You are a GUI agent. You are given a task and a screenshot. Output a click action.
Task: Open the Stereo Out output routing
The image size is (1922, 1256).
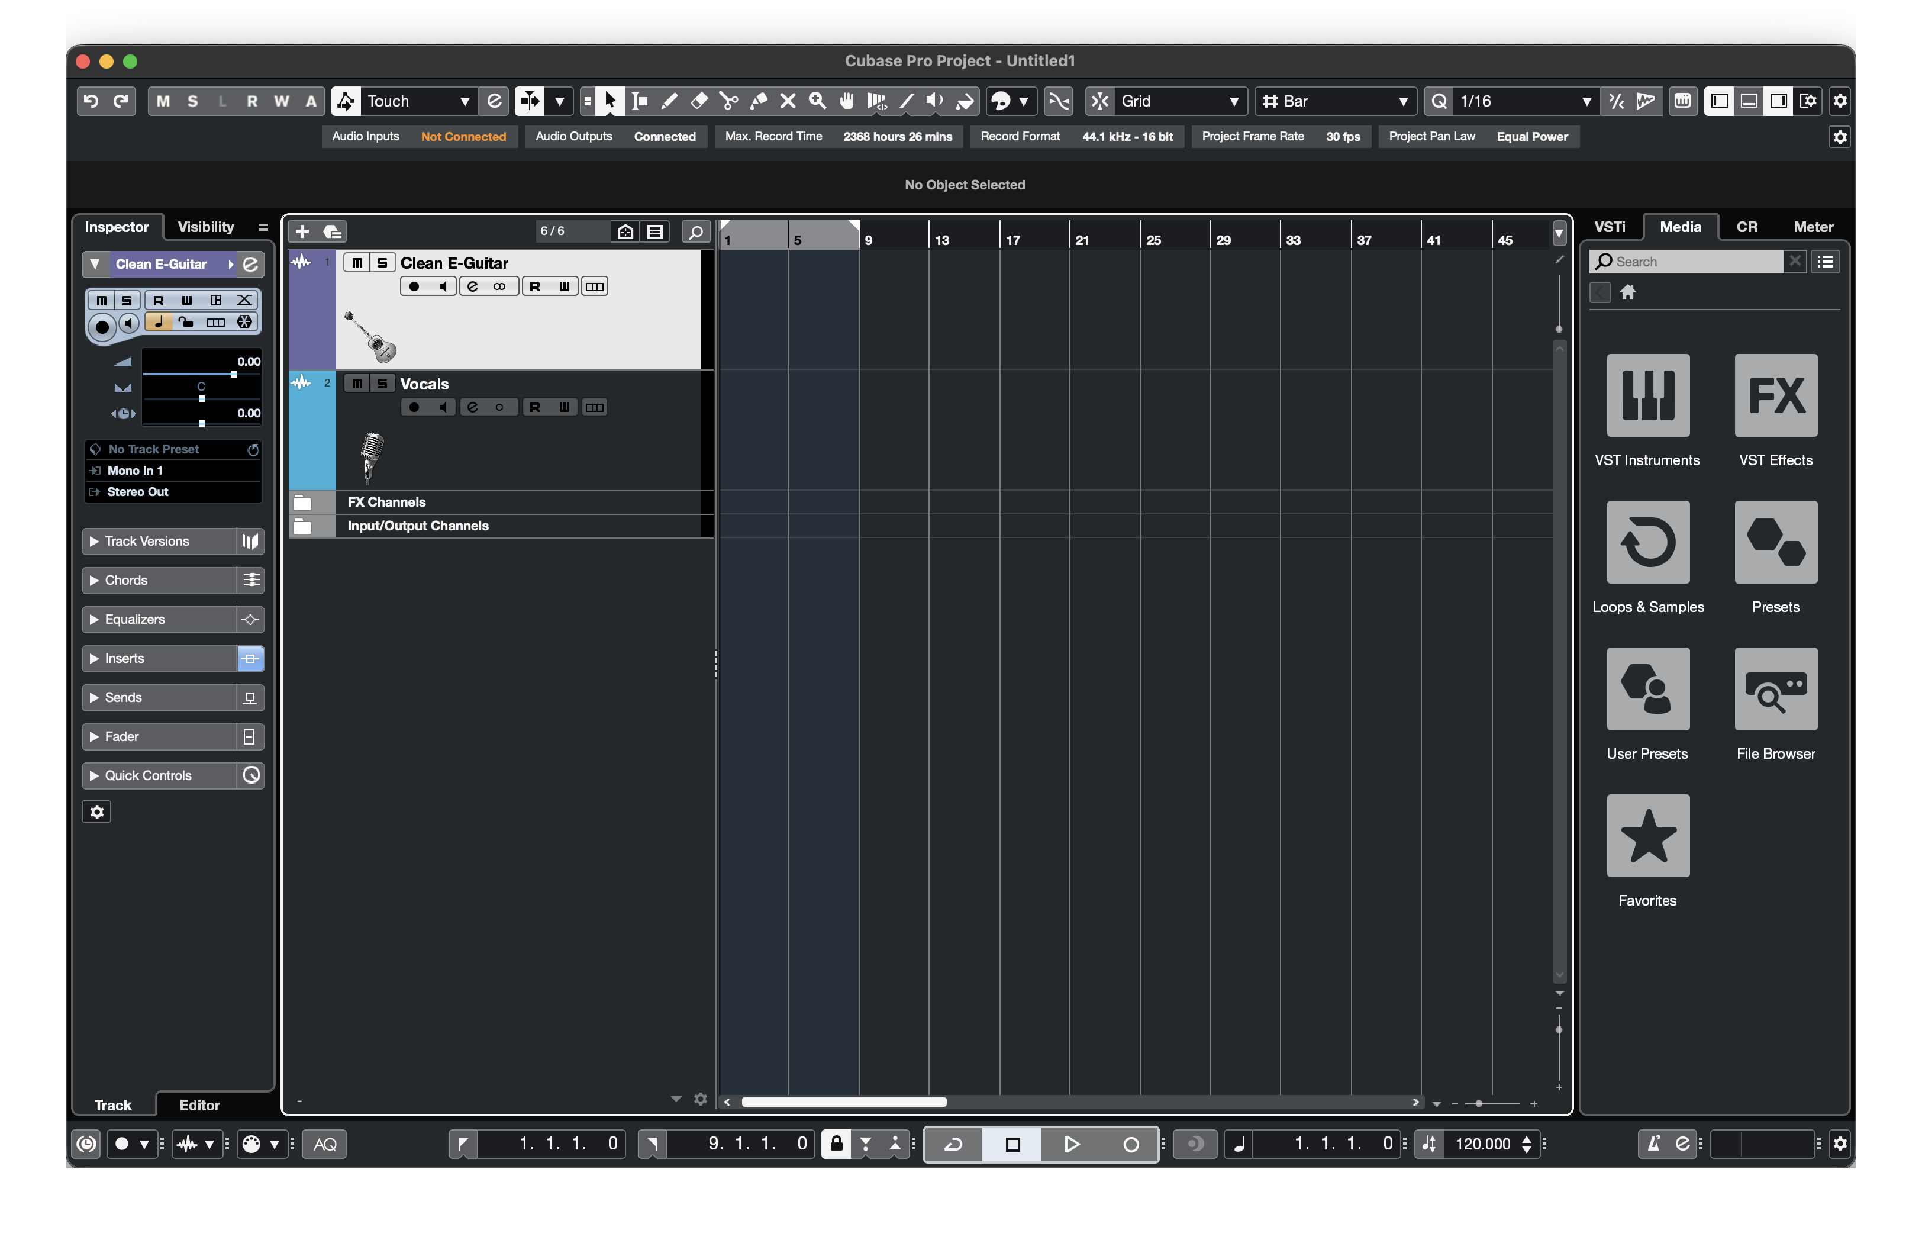(x=173, y=492)
